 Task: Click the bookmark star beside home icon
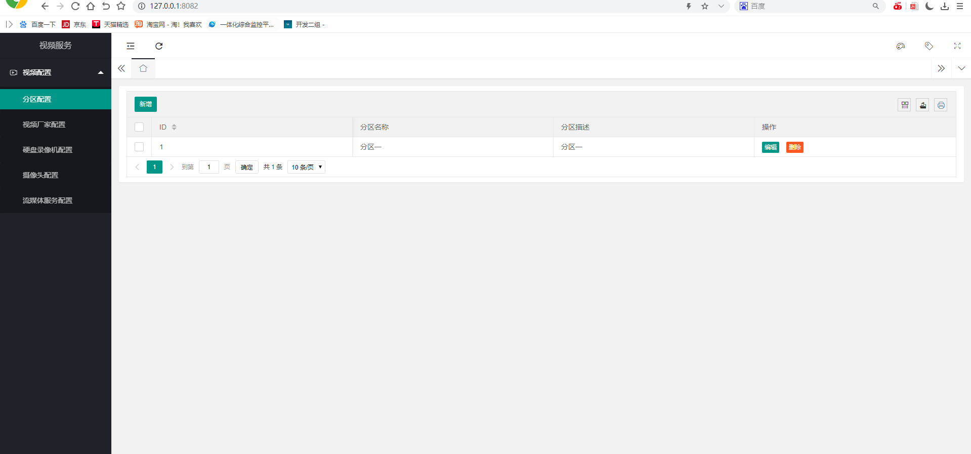[121, 6]
